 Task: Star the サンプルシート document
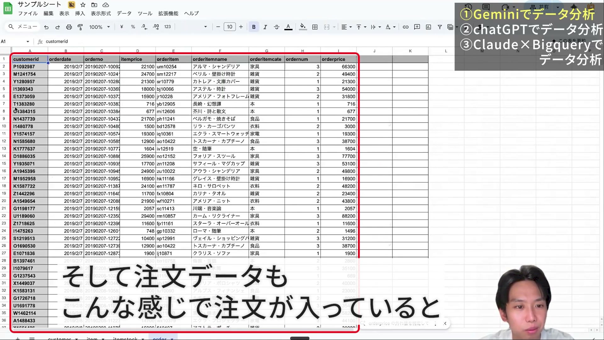pos(83,5)
